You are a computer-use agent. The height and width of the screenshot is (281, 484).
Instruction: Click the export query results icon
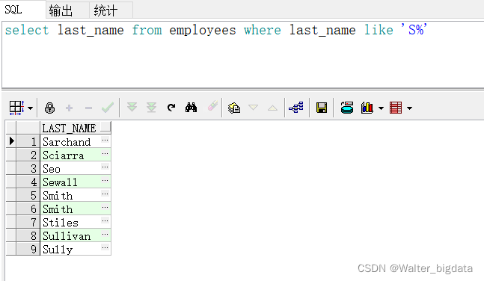347,108
